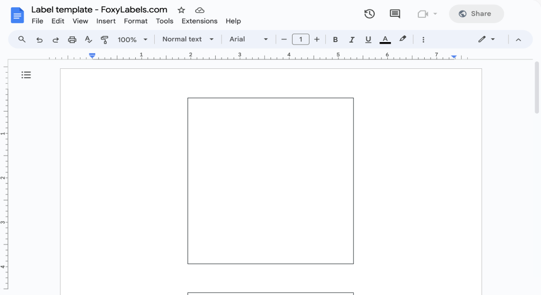The width and height of the screenshot is (541, 295).
Task: Click the video meeting camera icon
Action: pos(423,14)
